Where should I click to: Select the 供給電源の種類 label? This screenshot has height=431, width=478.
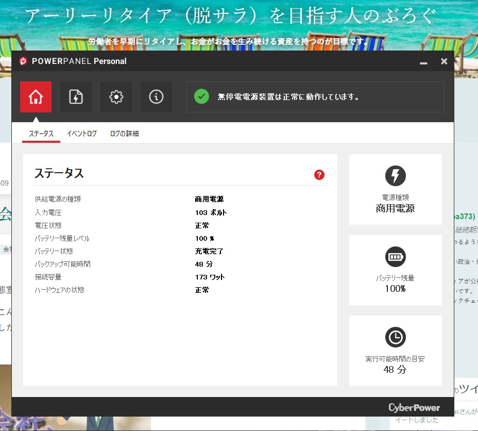pyautogui.click(x=58, y=199)
